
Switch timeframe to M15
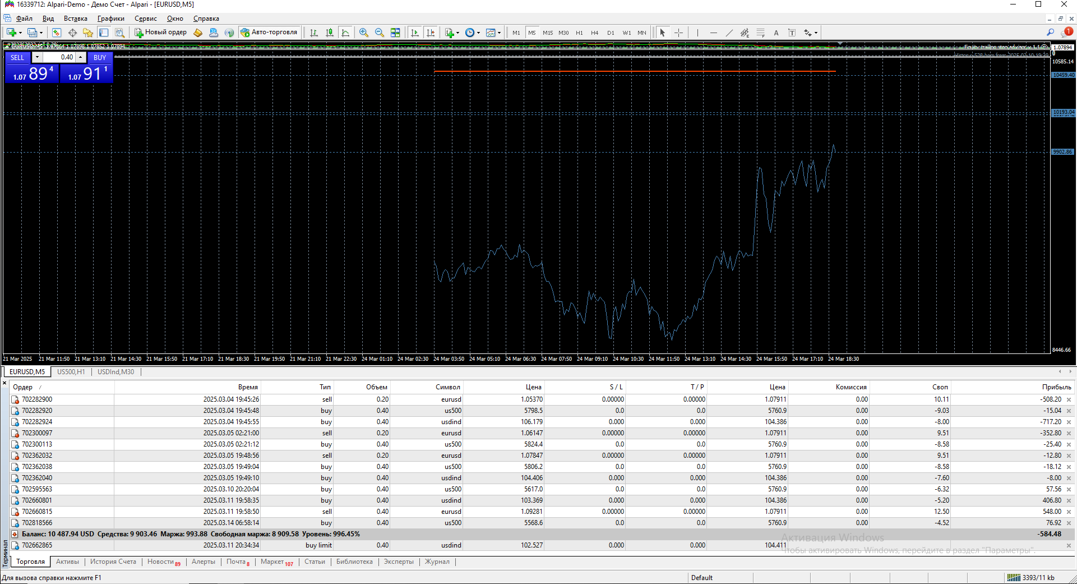click(547, 33)
